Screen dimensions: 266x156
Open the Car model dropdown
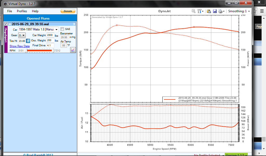38,29
